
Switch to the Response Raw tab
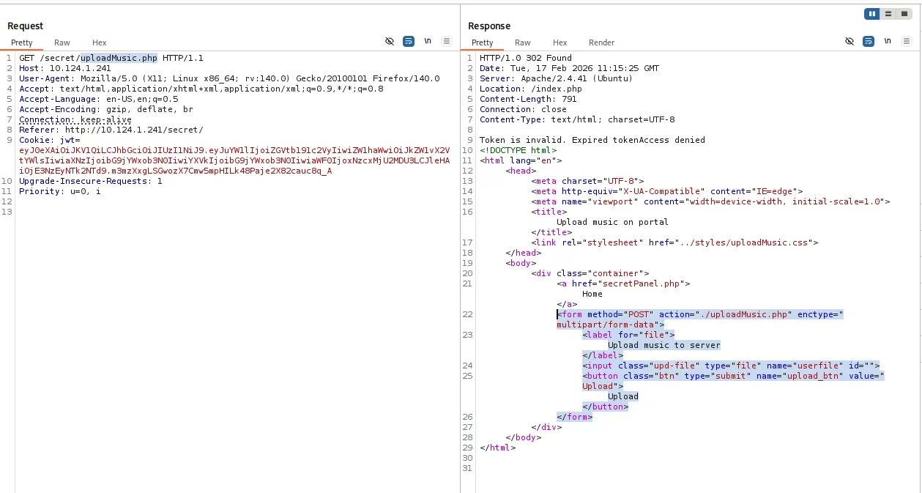click(523, 42)
